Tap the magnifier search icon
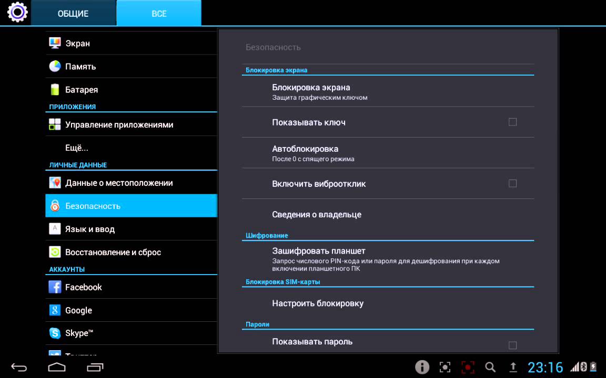Screen dimensions: 606x378 coord(490,367)
